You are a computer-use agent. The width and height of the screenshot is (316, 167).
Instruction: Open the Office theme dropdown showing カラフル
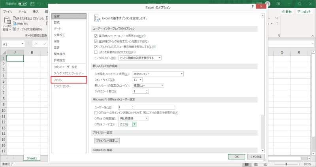click(128, 124)
